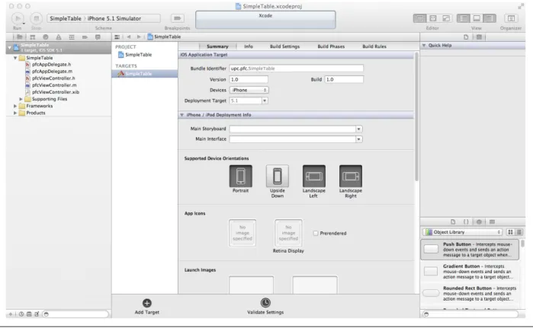Toggle the Debug area view button

(477, 18)
